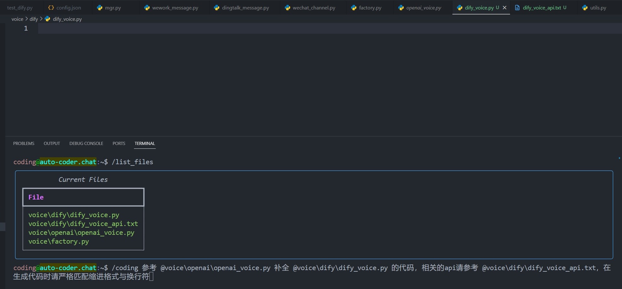Select the TERMINAL panel tab

click(x=145, y=143)
